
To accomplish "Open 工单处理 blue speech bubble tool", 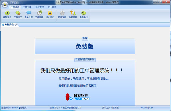I will click(x=28, y=15).
